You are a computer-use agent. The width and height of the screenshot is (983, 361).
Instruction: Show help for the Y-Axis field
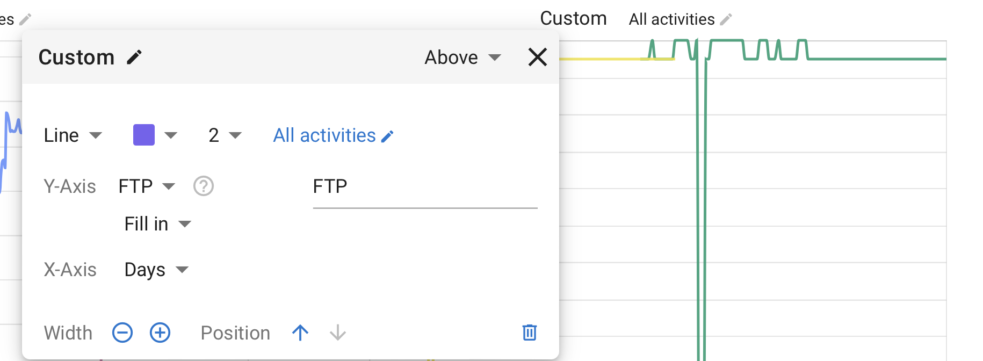(x=204, y=186)
